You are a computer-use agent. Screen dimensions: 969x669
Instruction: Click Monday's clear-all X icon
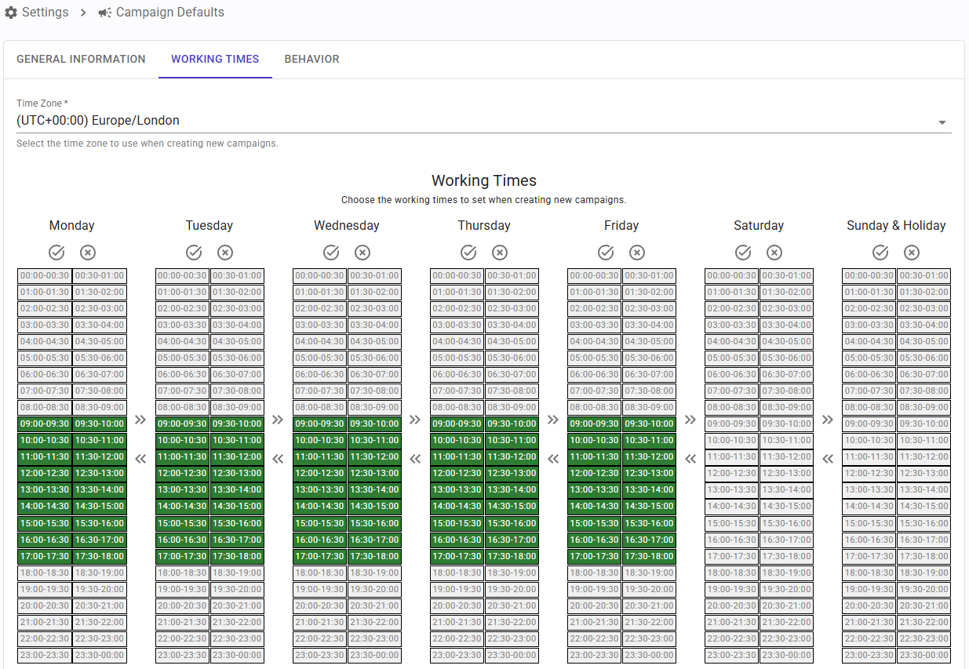click(x=88, y=253)
